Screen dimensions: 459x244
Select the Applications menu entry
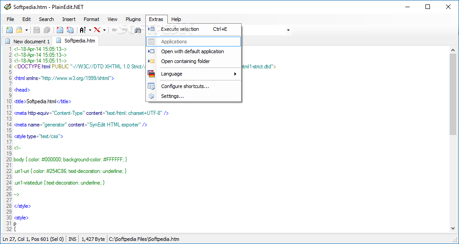point(194,42)
